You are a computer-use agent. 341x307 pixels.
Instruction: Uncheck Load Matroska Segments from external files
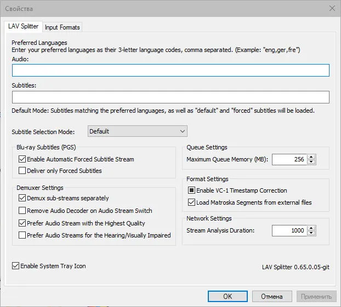[191, 202]
